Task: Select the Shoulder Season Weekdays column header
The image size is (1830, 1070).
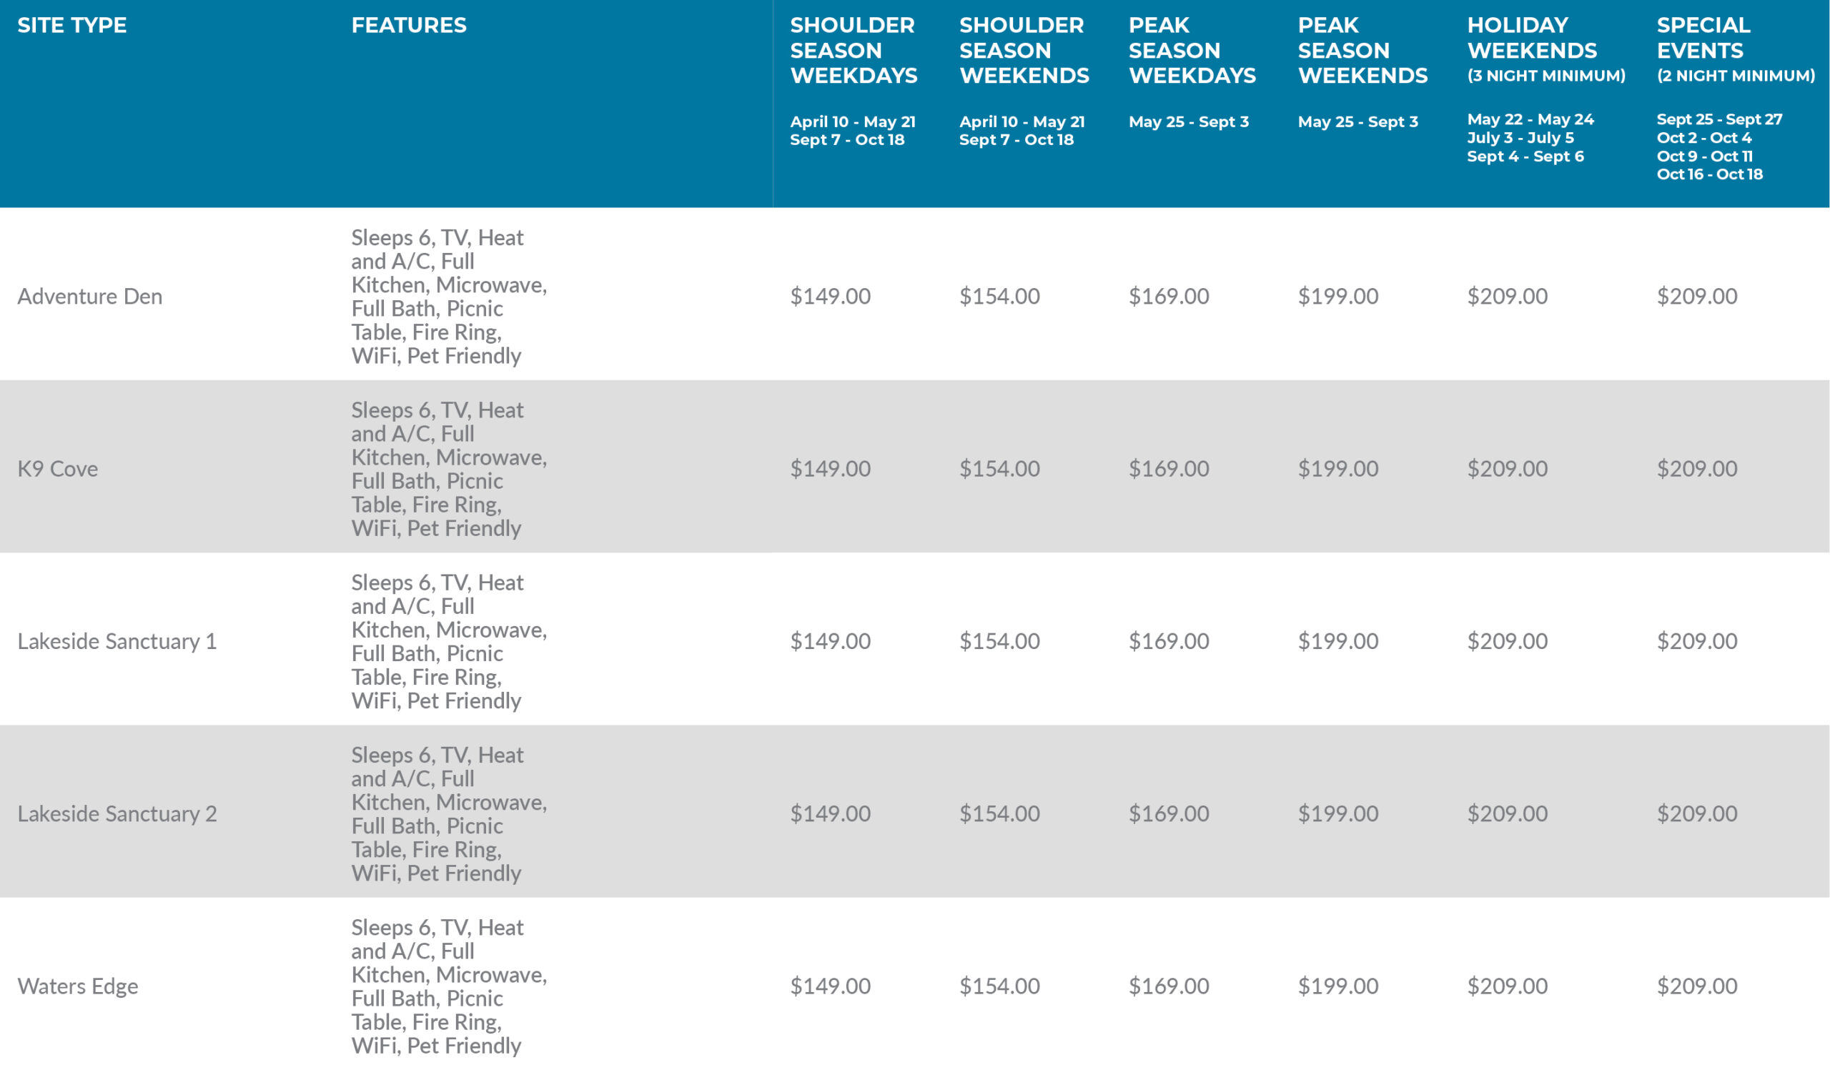Action: [x=854, y=50]
